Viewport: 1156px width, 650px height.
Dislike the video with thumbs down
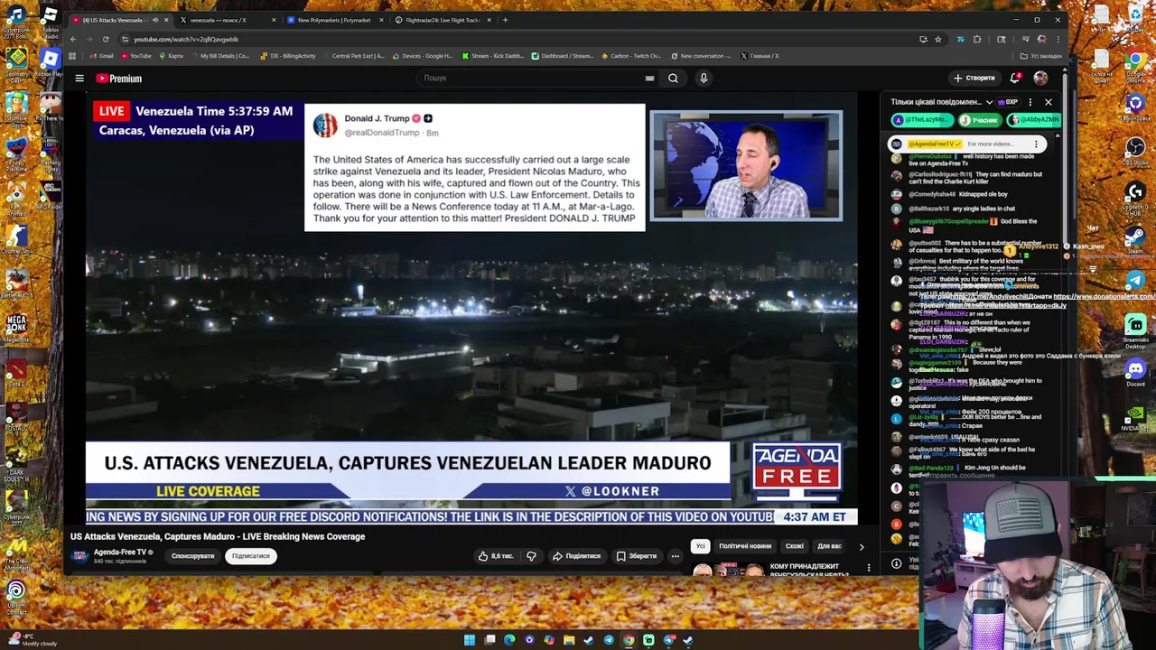coord(531,556)
